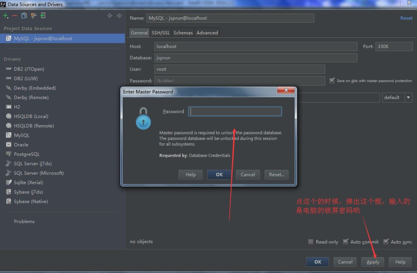Click the import data source icon
This screenshot has height=273, width=417.
[x=43, y=16]
